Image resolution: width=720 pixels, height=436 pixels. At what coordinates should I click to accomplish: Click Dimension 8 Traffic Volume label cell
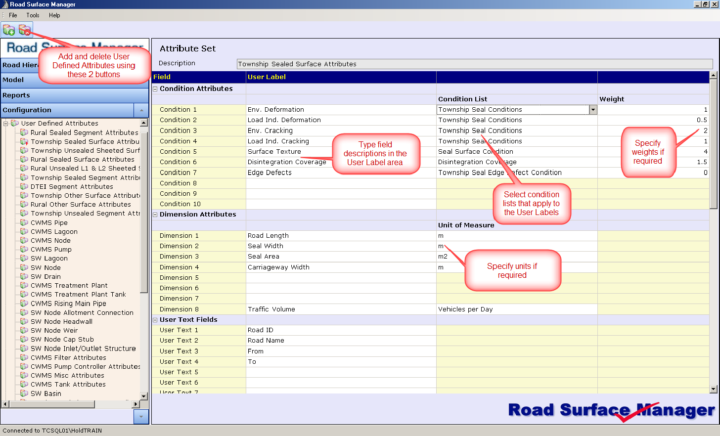(341, 309)
